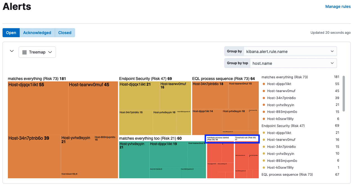Select green treemap cell Host-yvhx9xyyin 21

134,160
